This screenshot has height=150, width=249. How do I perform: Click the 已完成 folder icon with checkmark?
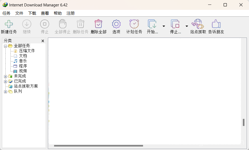tap(10, 81)
